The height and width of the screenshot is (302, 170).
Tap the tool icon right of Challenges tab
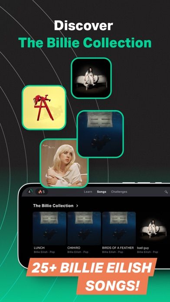pos(166,192)
